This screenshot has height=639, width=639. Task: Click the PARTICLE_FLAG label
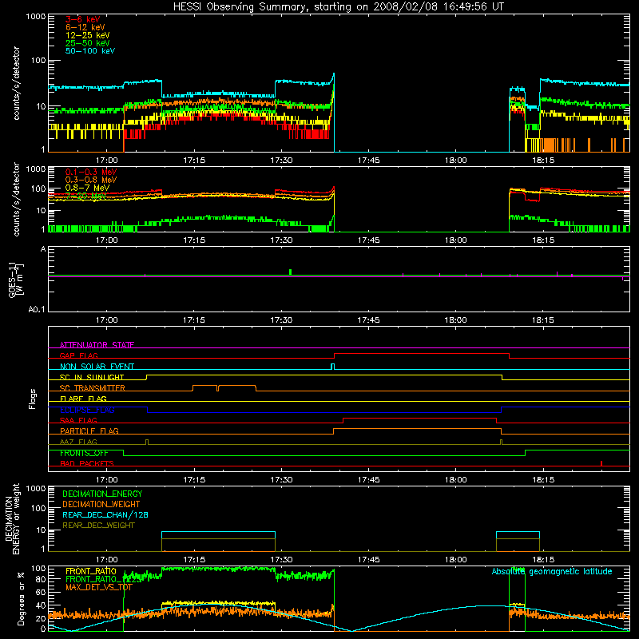click(89, 431)
